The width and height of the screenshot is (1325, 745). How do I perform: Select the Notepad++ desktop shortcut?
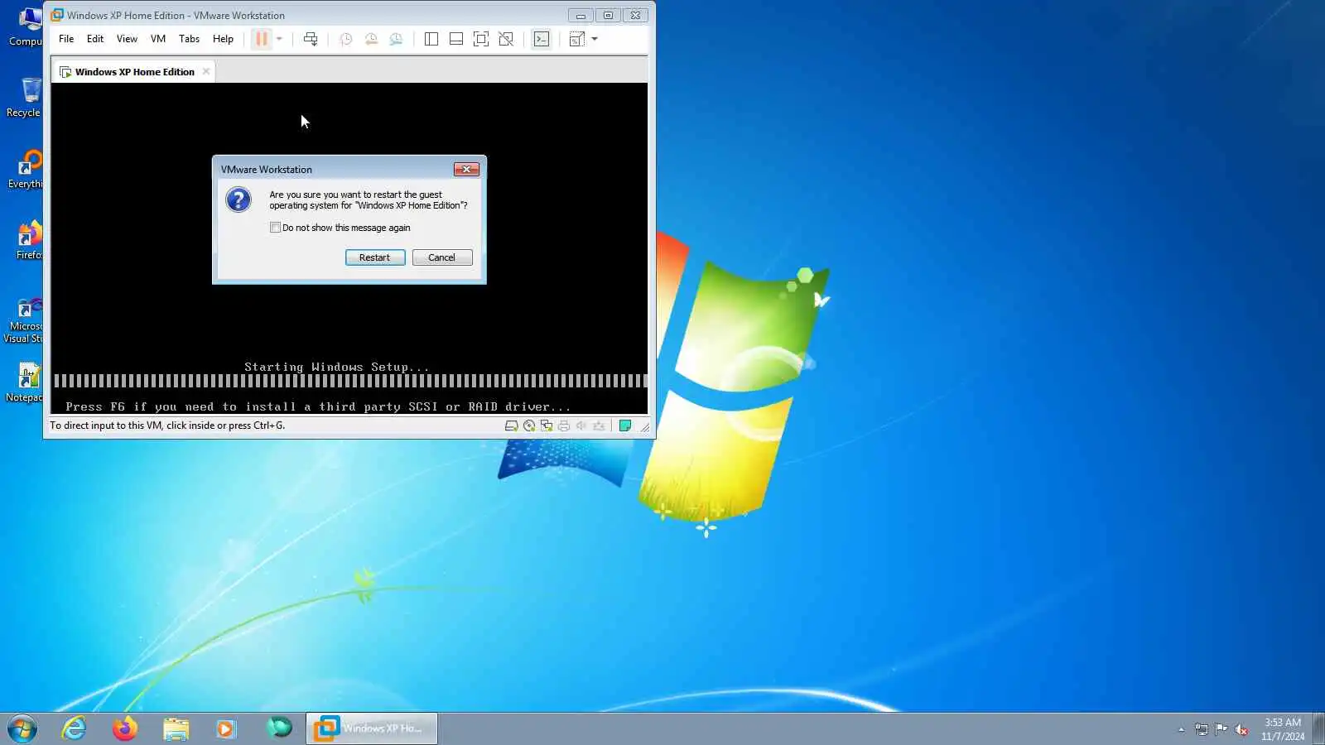pyautogui.click(x=24, y=382)
